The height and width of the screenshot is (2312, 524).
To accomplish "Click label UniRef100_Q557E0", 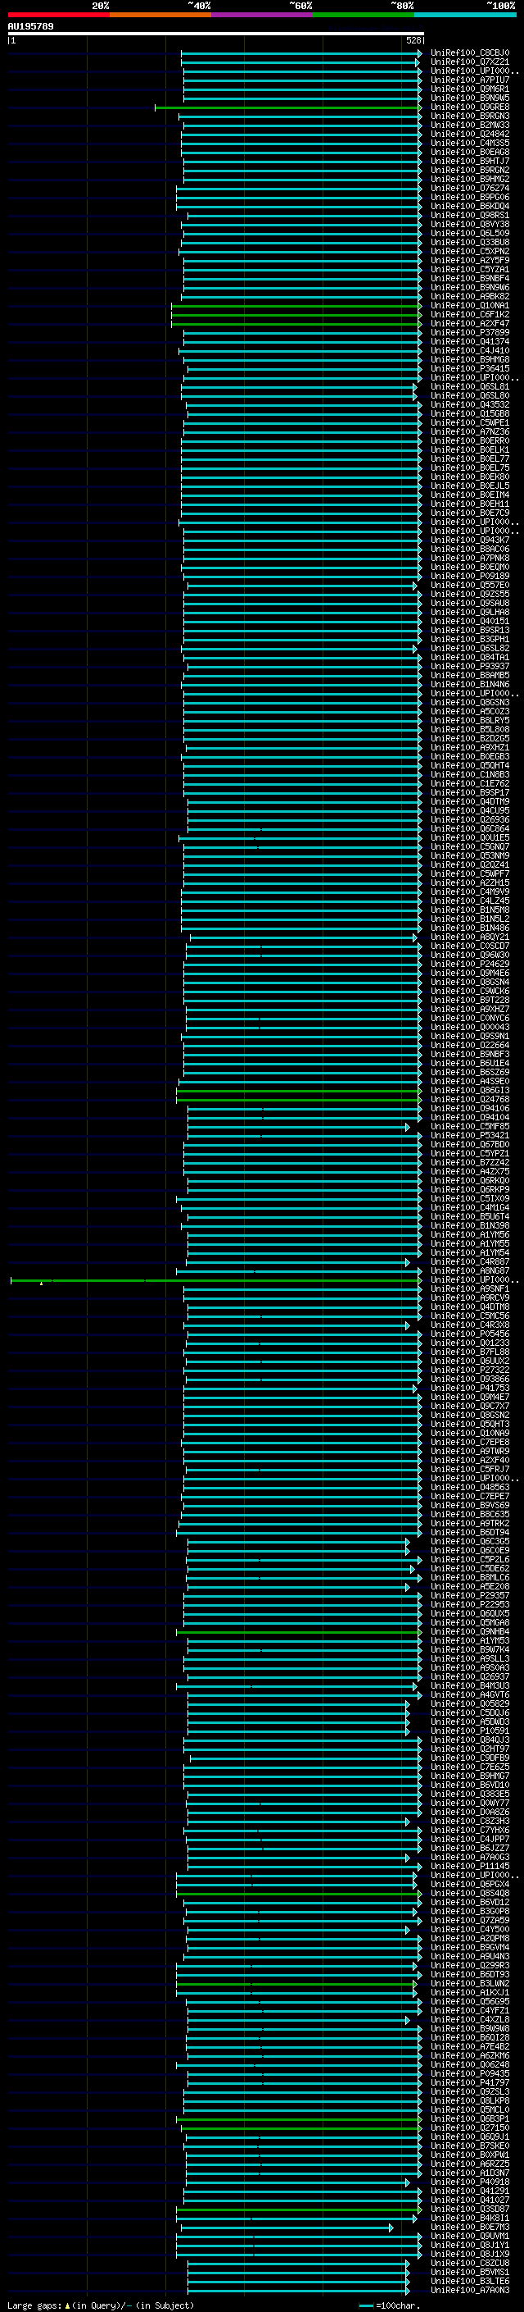I will point(469,586).
